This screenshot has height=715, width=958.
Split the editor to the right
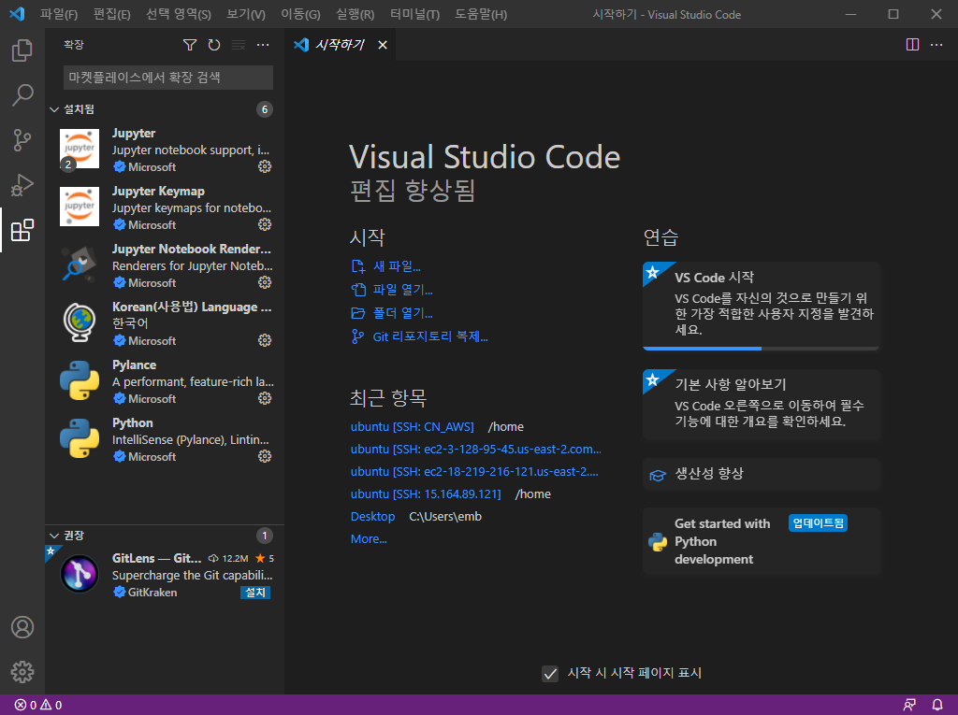click(912, 45)
